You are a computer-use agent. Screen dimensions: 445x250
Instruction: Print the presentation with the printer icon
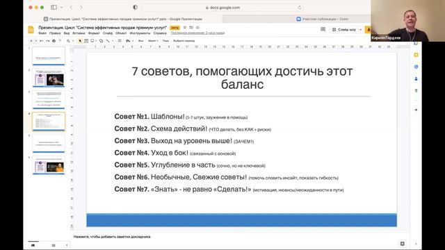[x=54, y=41]
